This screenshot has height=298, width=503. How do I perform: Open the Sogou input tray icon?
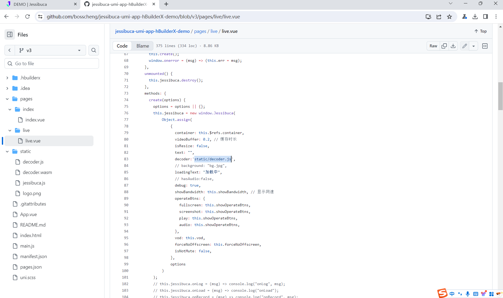point(443,293)
